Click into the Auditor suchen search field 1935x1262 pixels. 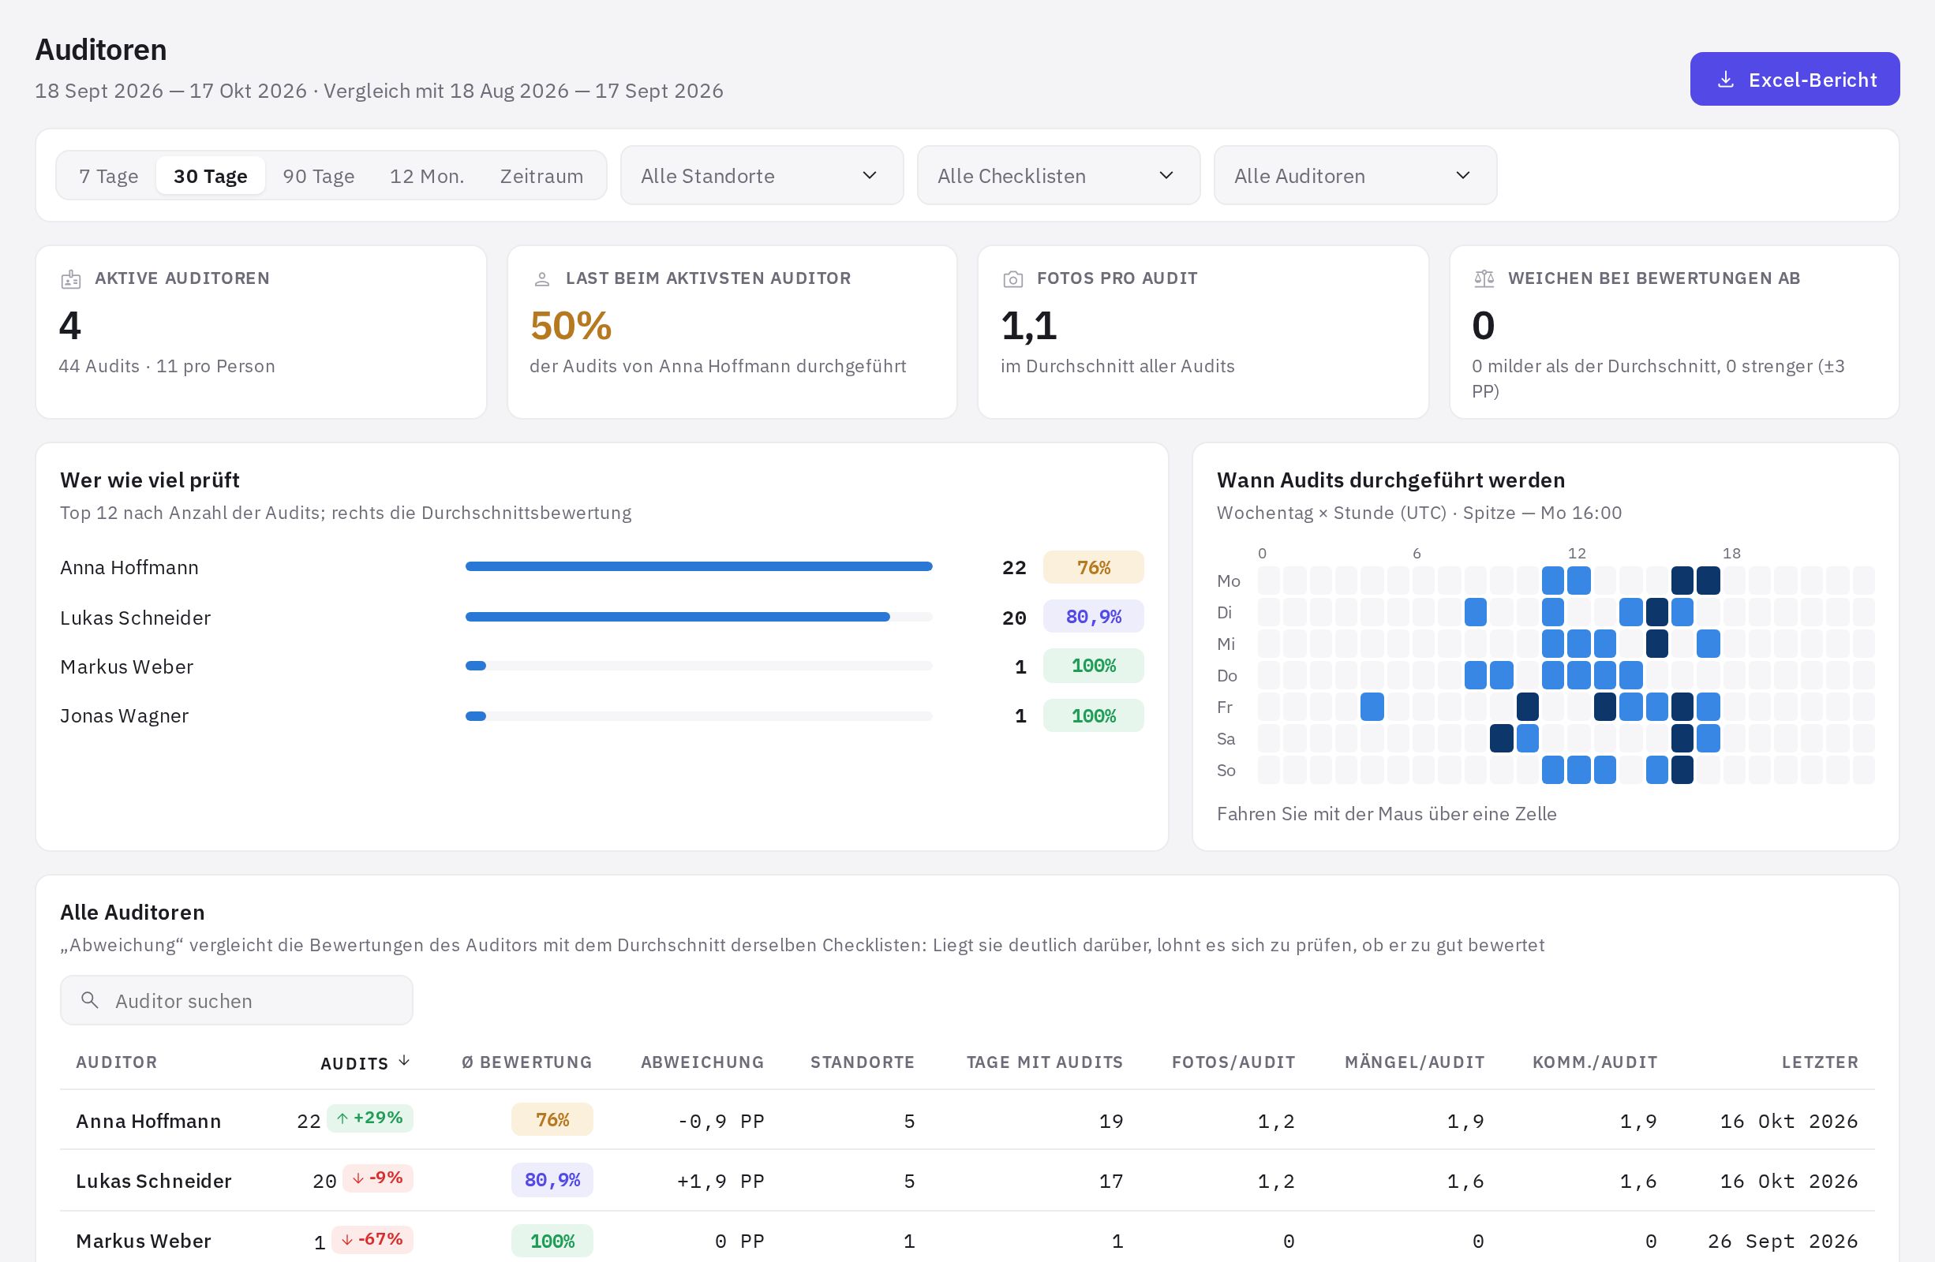tap(237, 1000)
